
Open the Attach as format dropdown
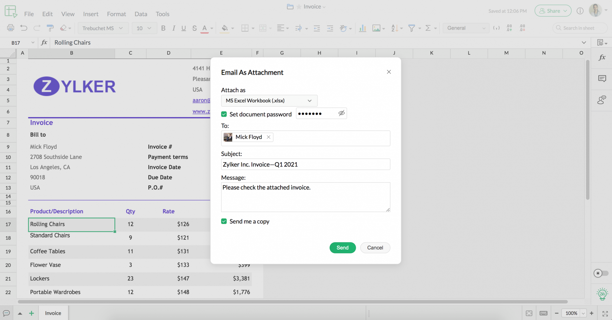[x=269, y=101]
